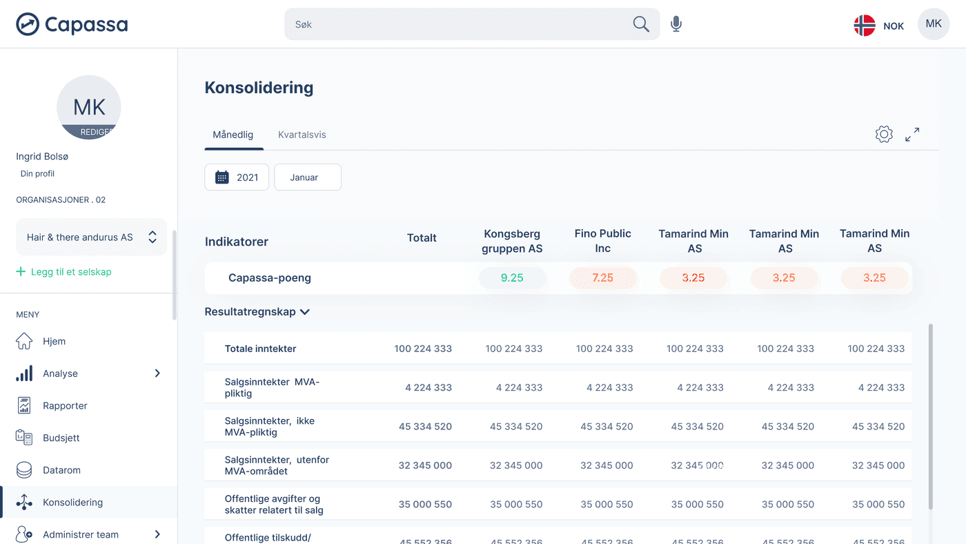Click the 9.25 Capassa score badge
This screenshot has height=544, width=966.
coord(512,278)
